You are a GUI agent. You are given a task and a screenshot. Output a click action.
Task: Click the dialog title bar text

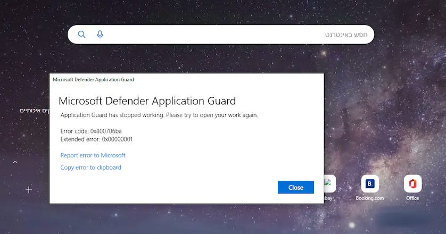coord(93,80)
